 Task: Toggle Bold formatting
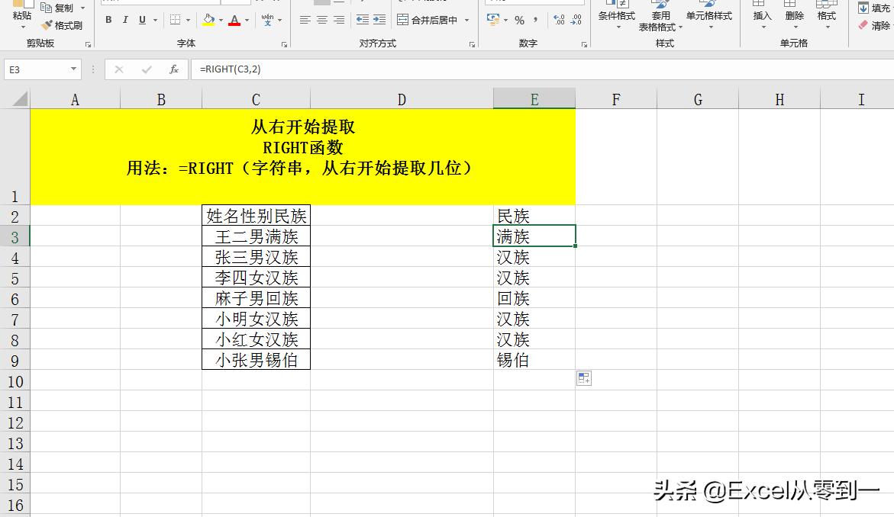click(108, 20)
